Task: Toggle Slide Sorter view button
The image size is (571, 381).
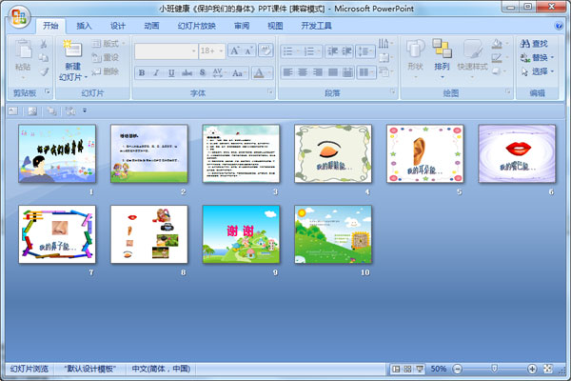Action: 406,369
